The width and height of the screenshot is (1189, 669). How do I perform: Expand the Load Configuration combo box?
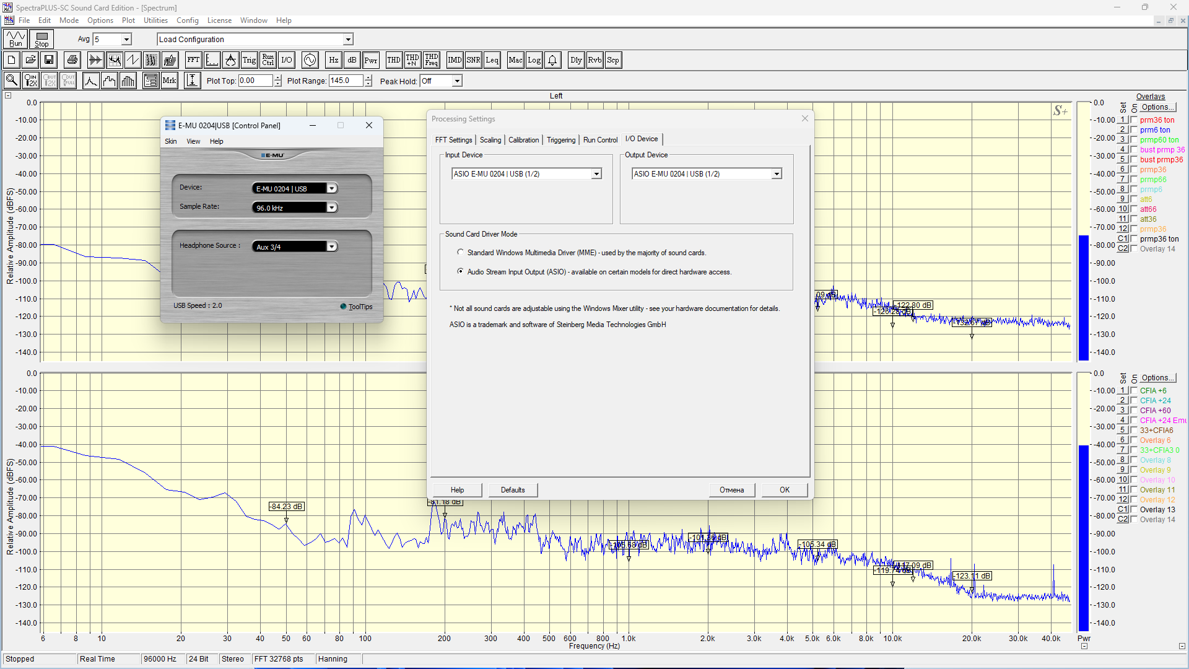tap(348, 40)
